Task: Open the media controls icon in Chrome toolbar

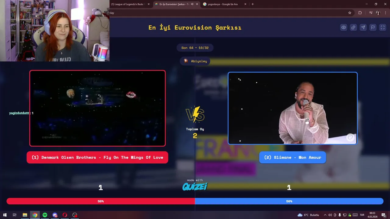Action: 371,13
